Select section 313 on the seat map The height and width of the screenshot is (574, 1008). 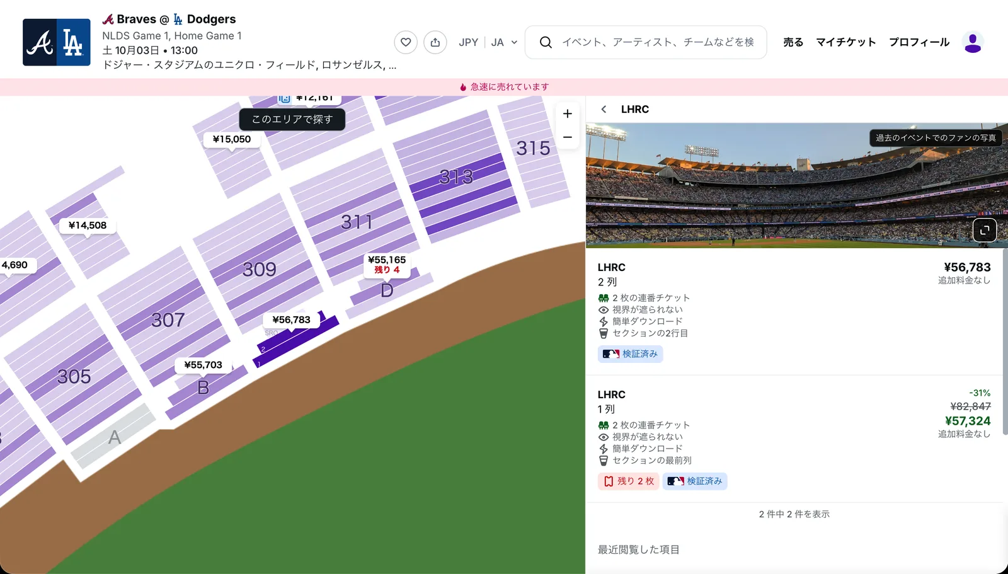click(456, 176)
